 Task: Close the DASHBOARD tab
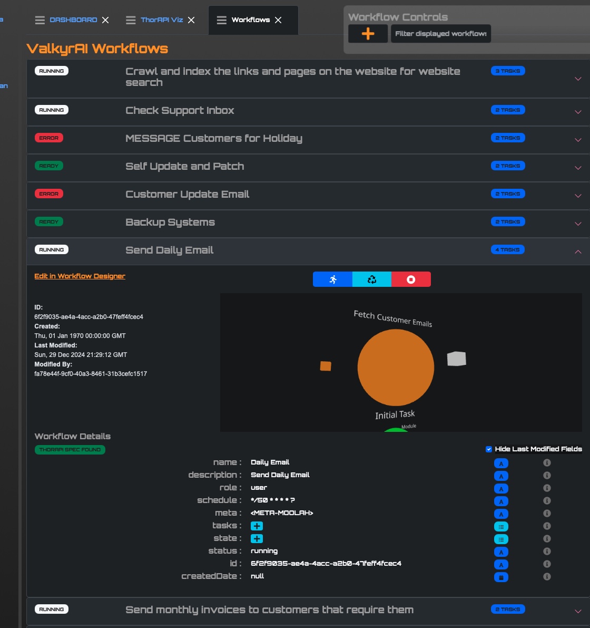105,20
